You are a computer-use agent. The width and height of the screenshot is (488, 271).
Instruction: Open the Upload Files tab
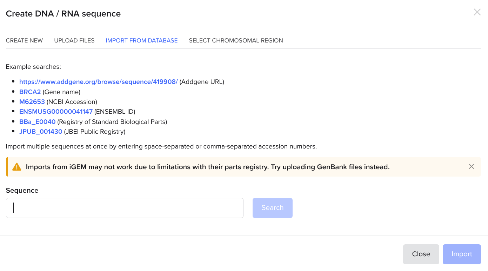point(74,40)
